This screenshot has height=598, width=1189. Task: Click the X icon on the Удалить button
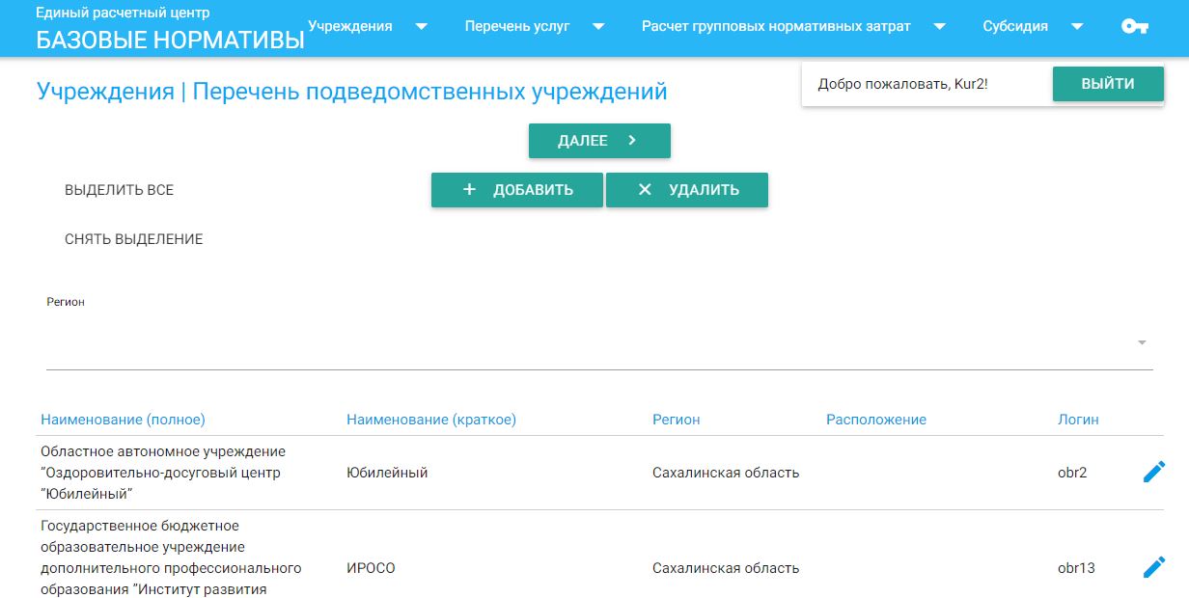click(x=645, y=190)
